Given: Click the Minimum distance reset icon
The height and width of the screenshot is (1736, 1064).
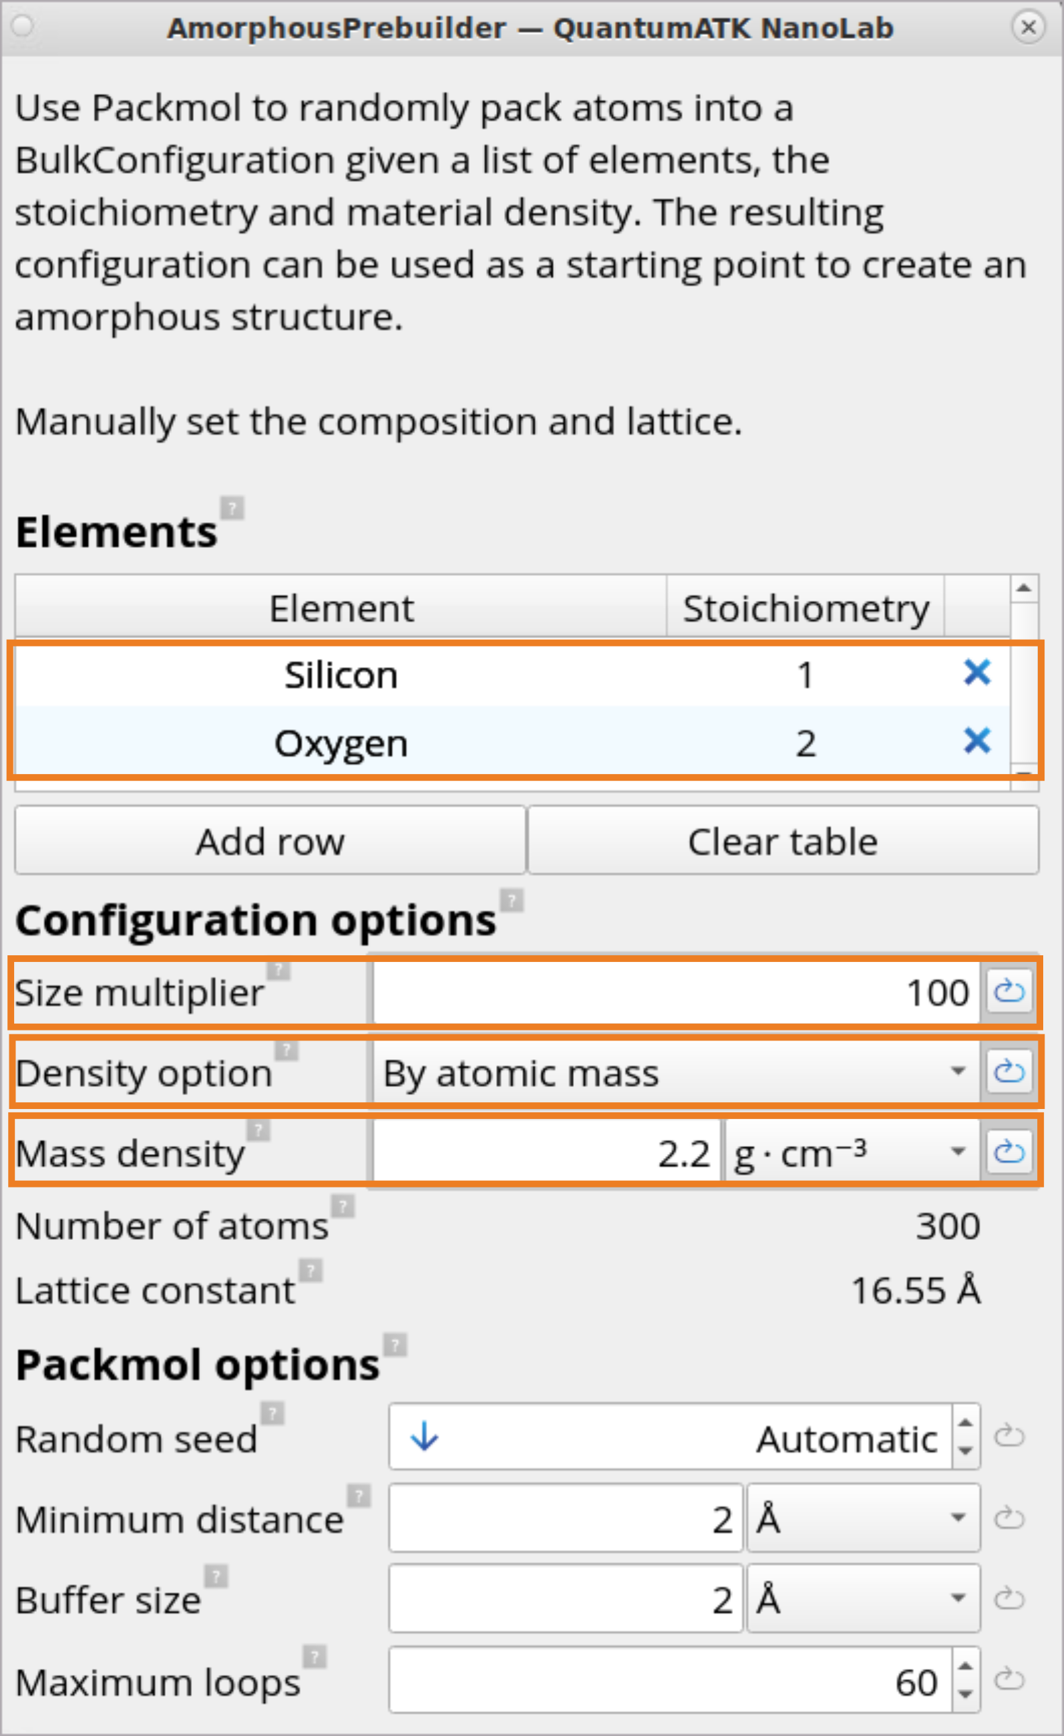Looking at the screenshot, I should click(1009, 1517).
